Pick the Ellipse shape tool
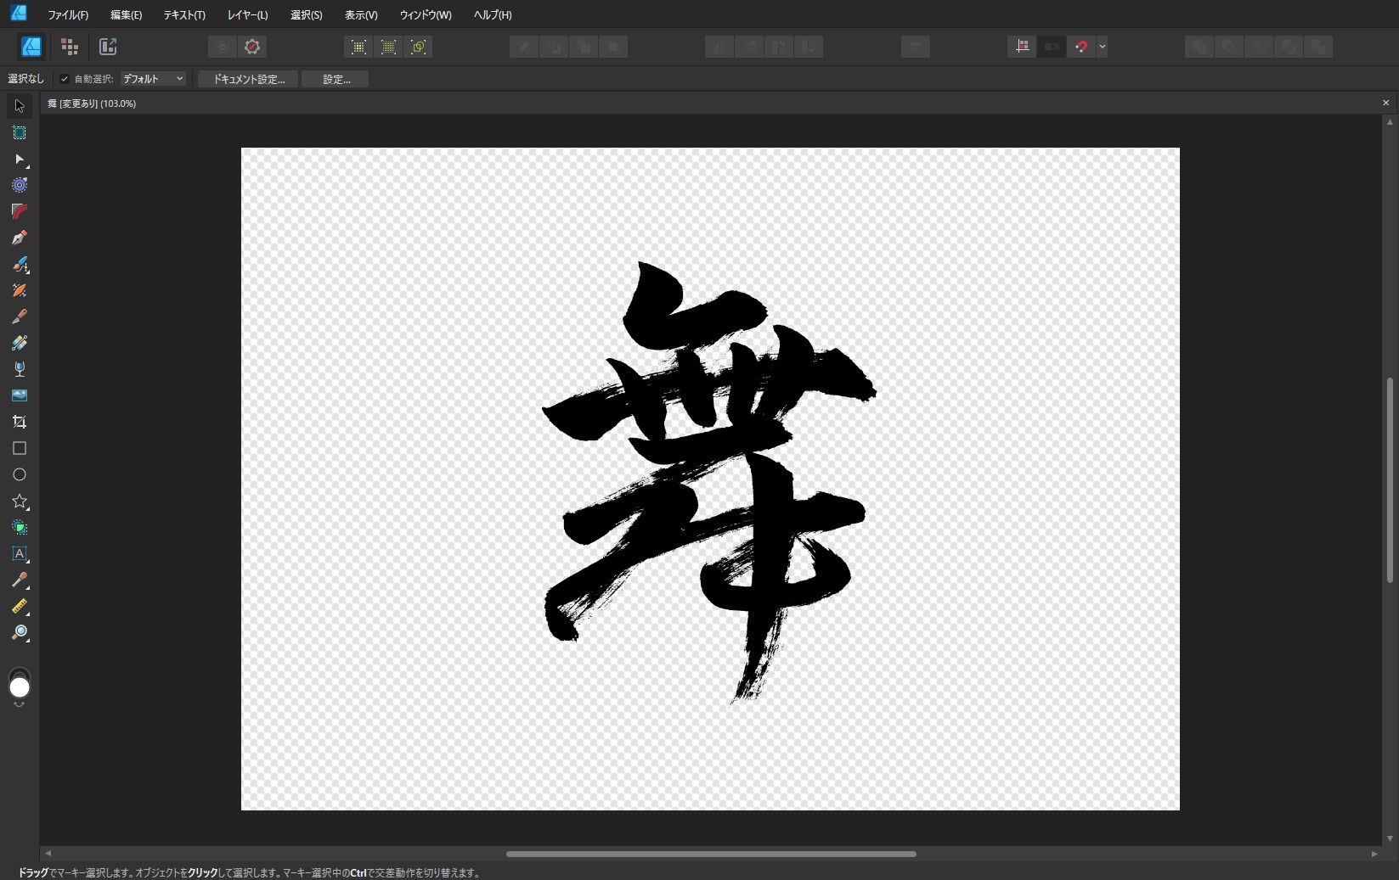 pos(19,474)
